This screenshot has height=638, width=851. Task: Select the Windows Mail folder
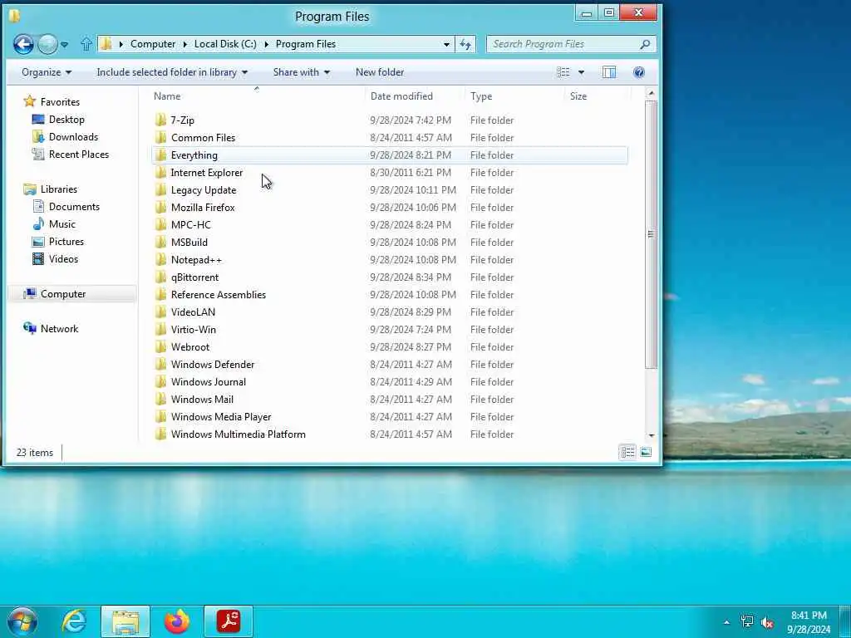pos(202,399)
